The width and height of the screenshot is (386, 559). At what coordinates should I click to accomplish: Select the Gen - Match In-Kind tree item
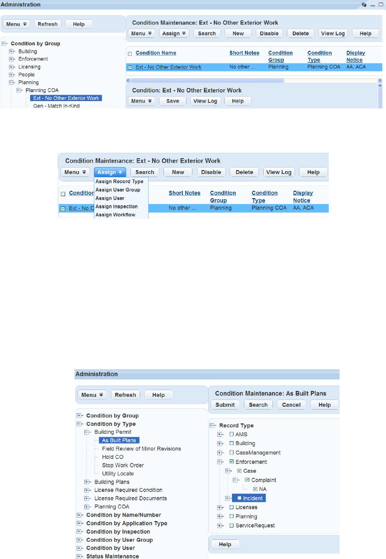(x=56, y=106)
